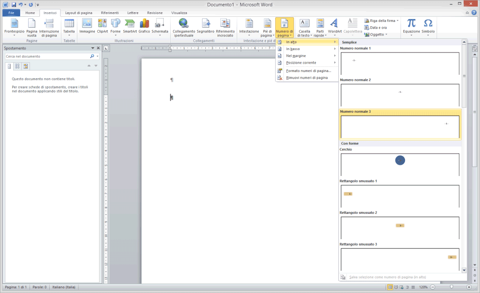Insert Data e ora

tap(375, 28)
